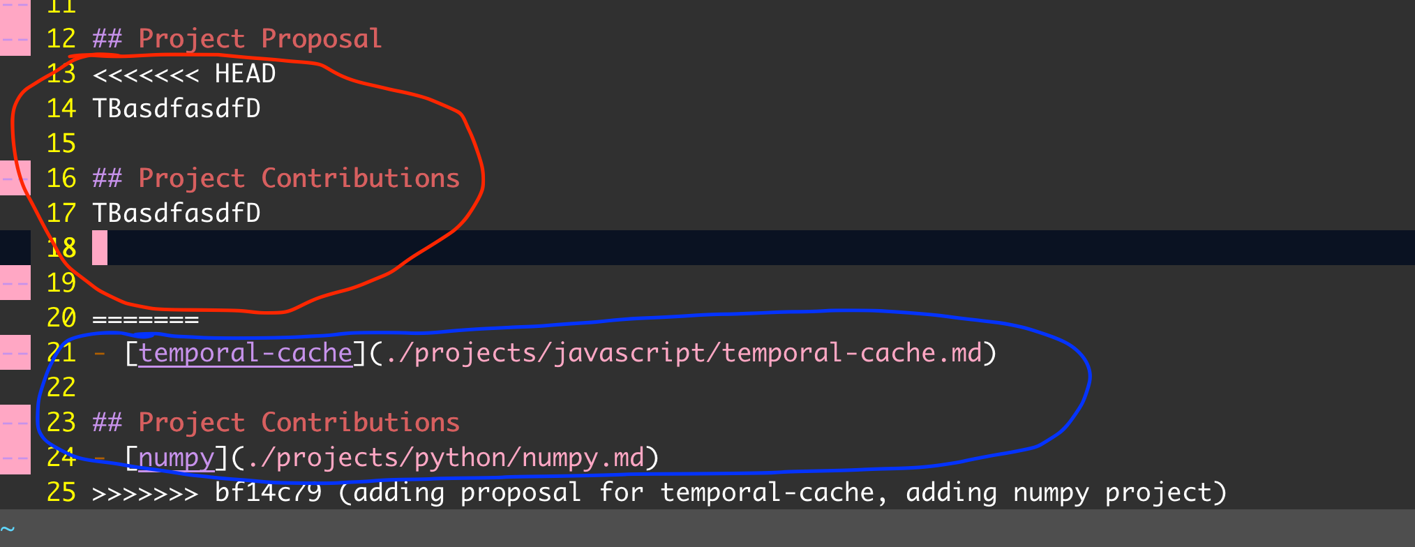Click the temporal-cache markdown link text

246,353
